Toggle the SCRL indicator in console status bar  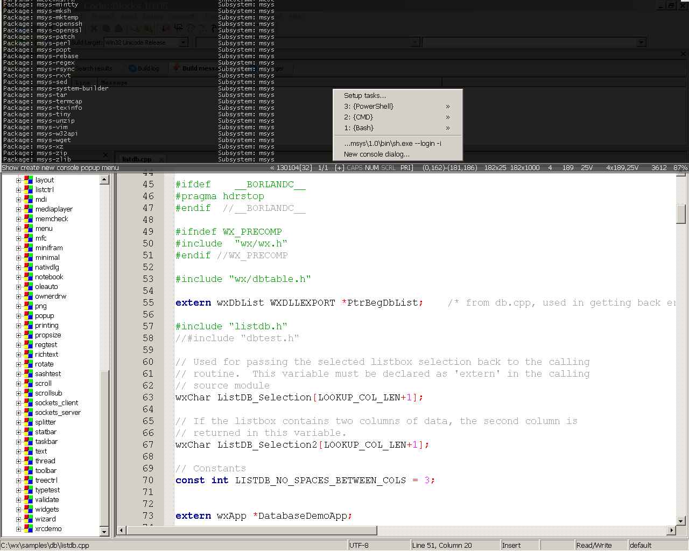coord(388,168)
